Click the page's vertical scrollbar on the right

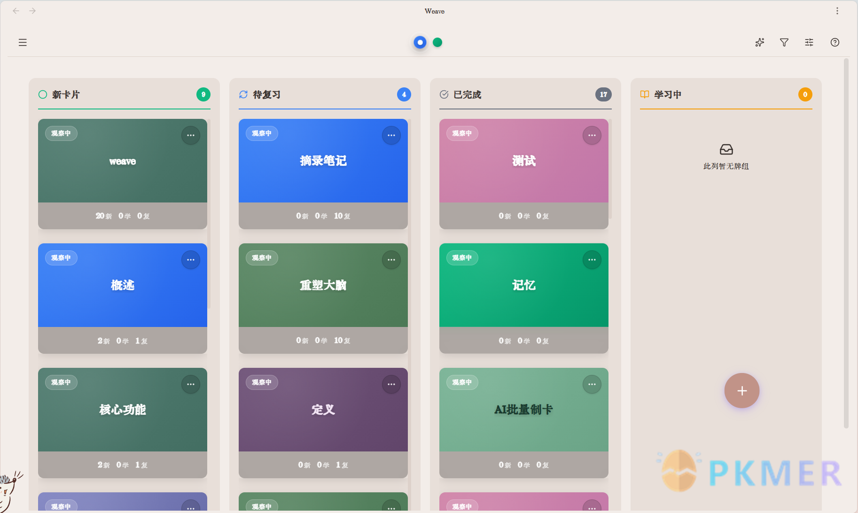click(x=846, y=243)
